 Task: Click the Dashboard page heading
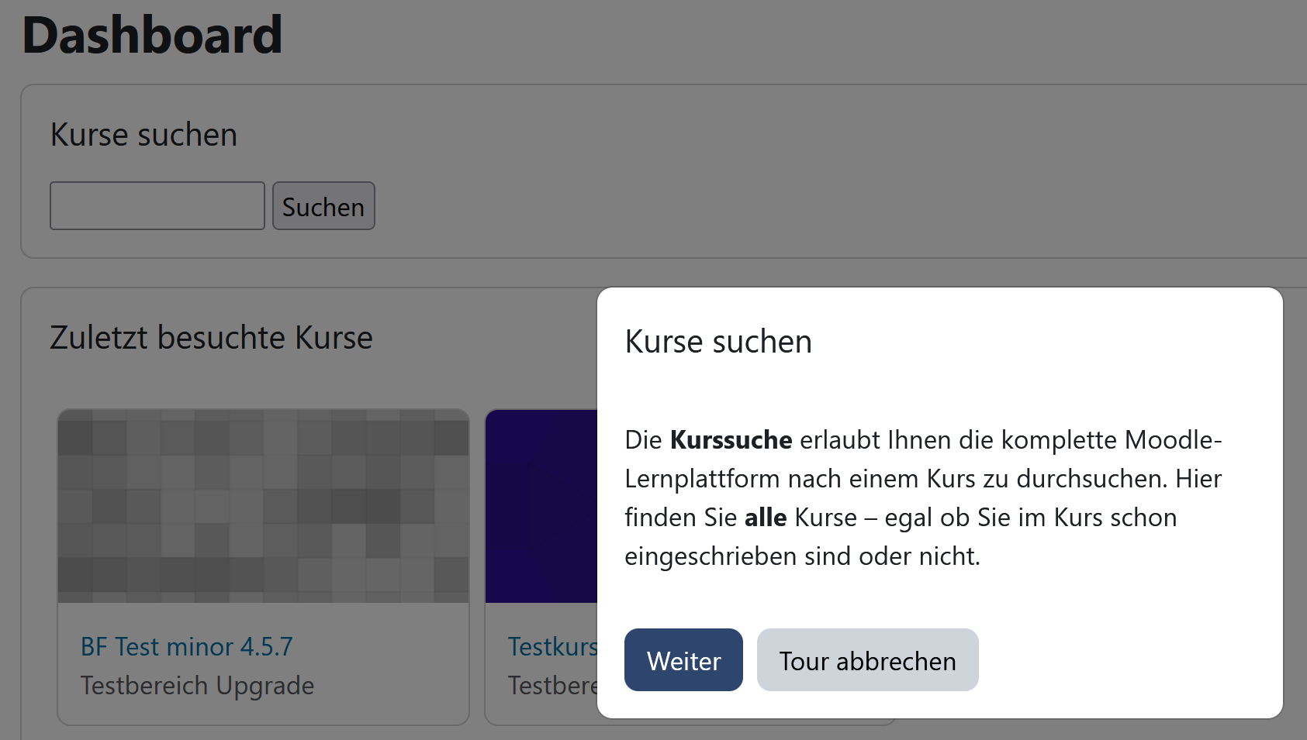[x=152, y=36]
